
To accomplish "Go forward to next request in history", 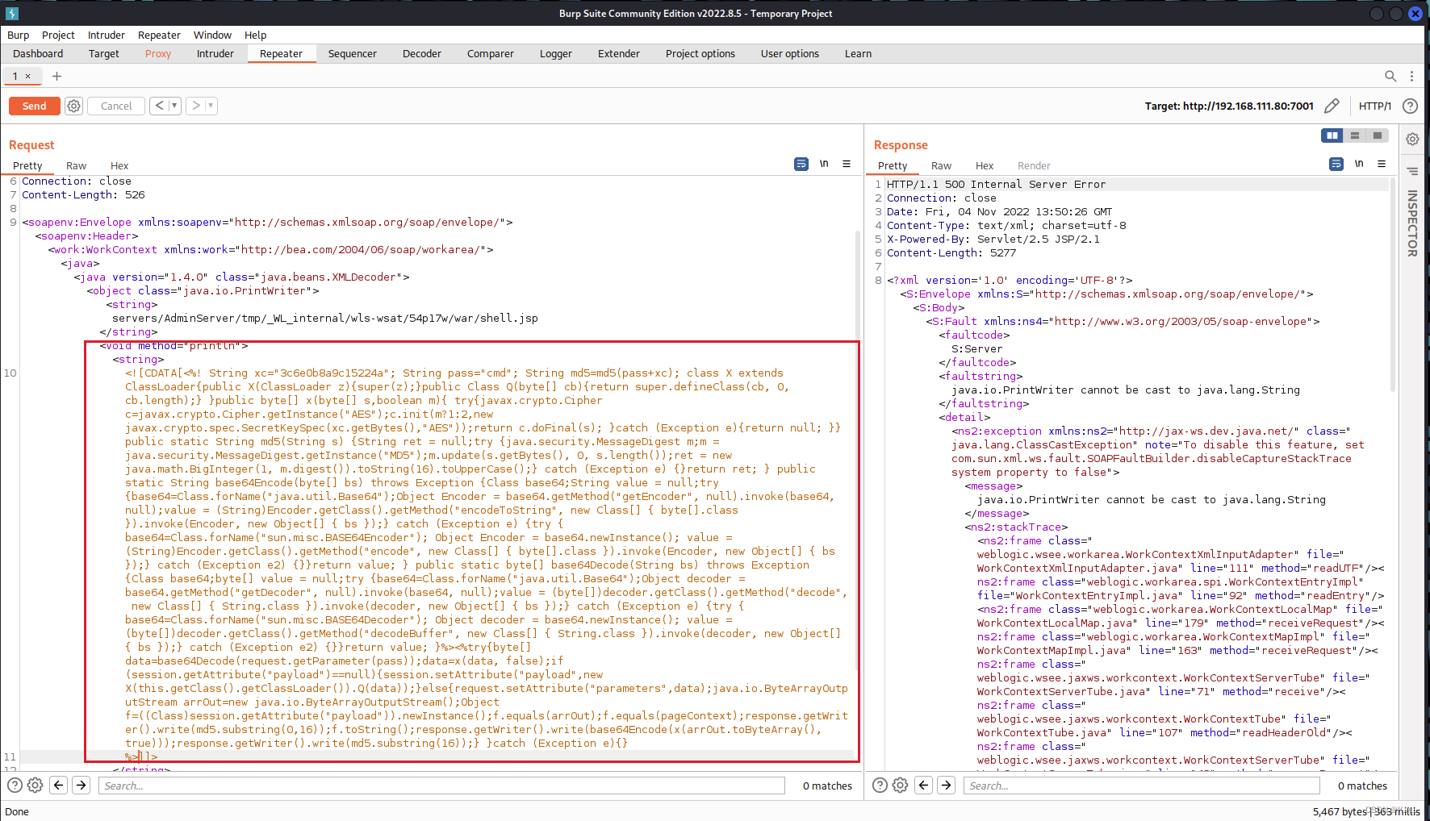I will pos(195,106).
